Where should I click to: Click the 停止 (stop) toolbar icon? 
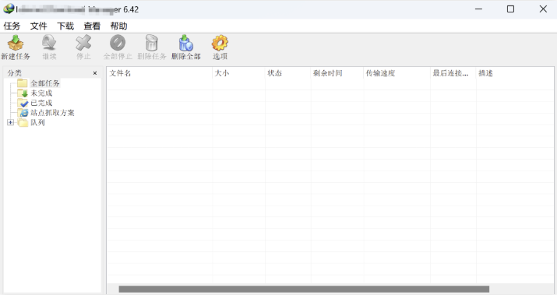(x=83, y=43)
